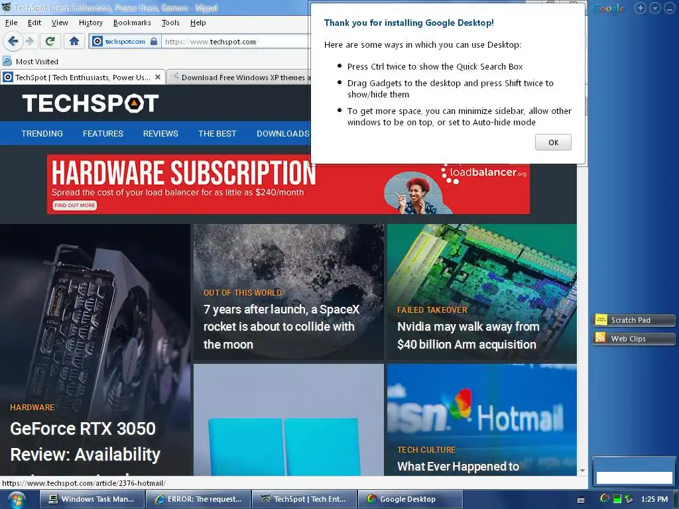Expand the Web Clips gadget

(633, 339)
